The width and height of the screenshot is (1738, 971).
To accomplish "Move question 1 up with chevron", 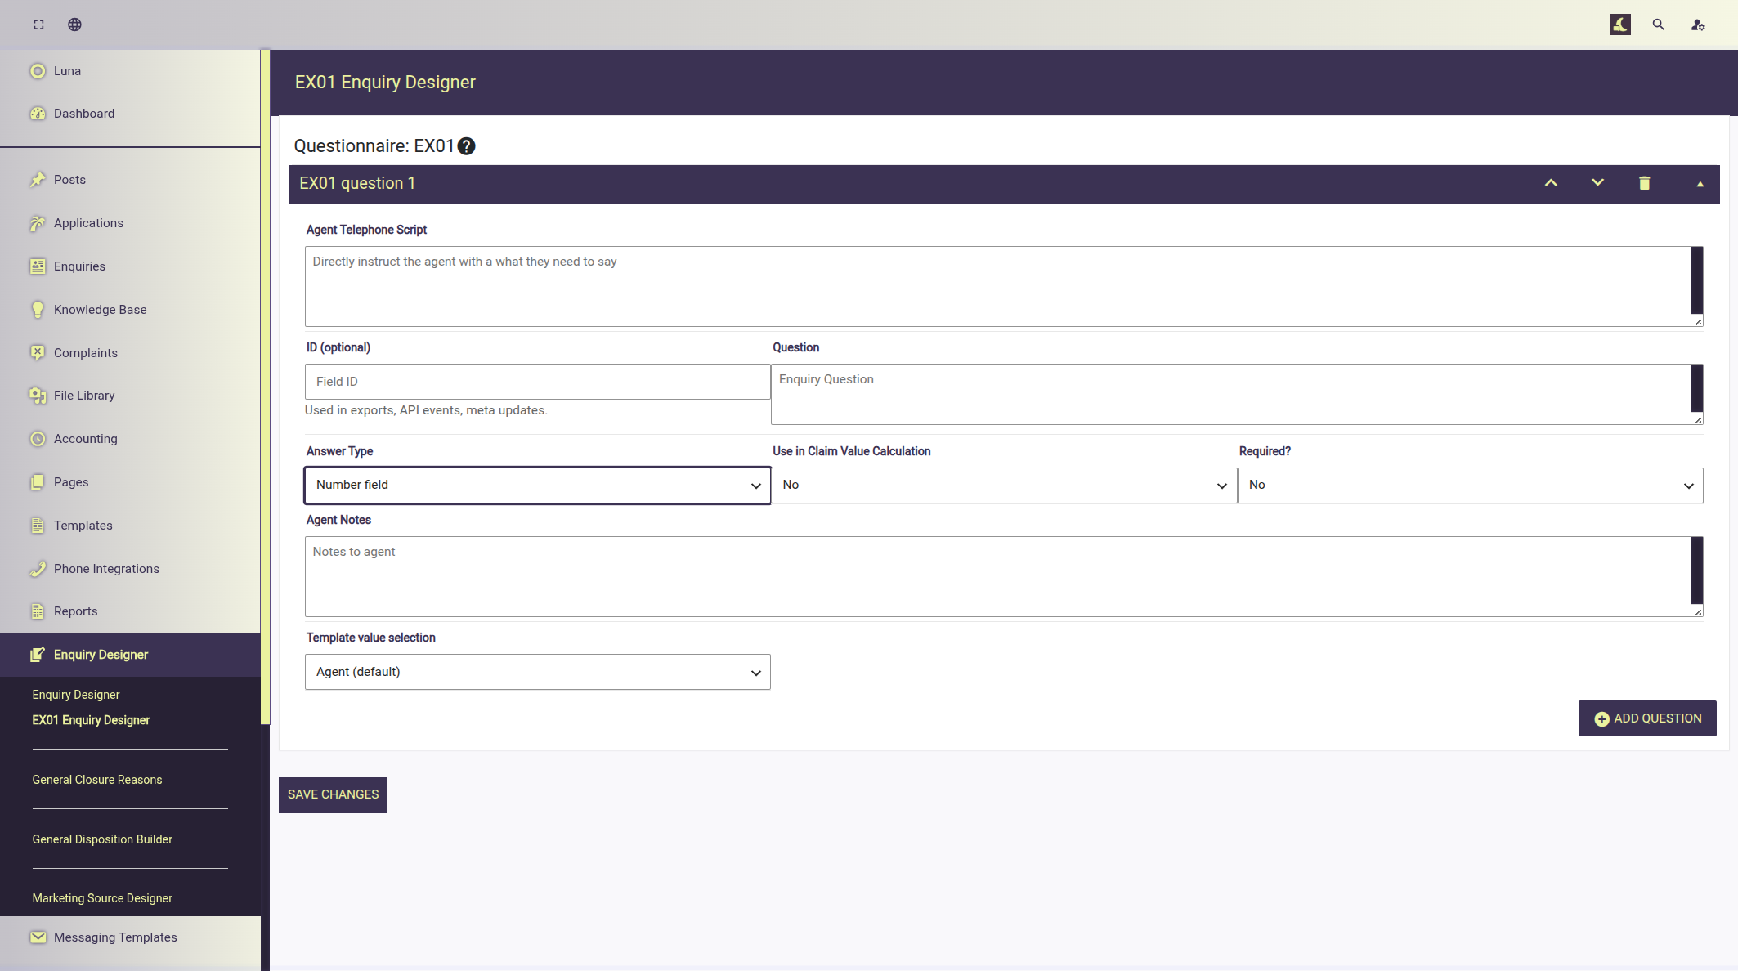I will 1551,183.
